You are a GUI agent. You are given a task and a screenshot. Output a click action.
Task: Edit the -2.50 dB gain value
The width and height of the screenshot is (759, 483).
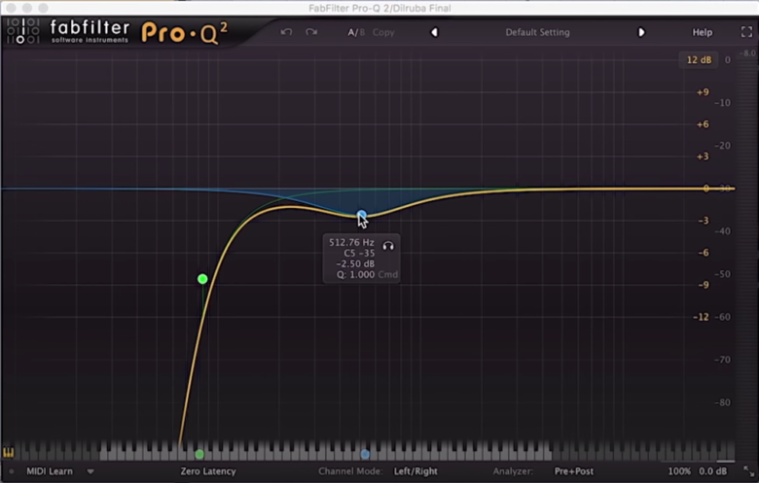(x=355, y=264)
